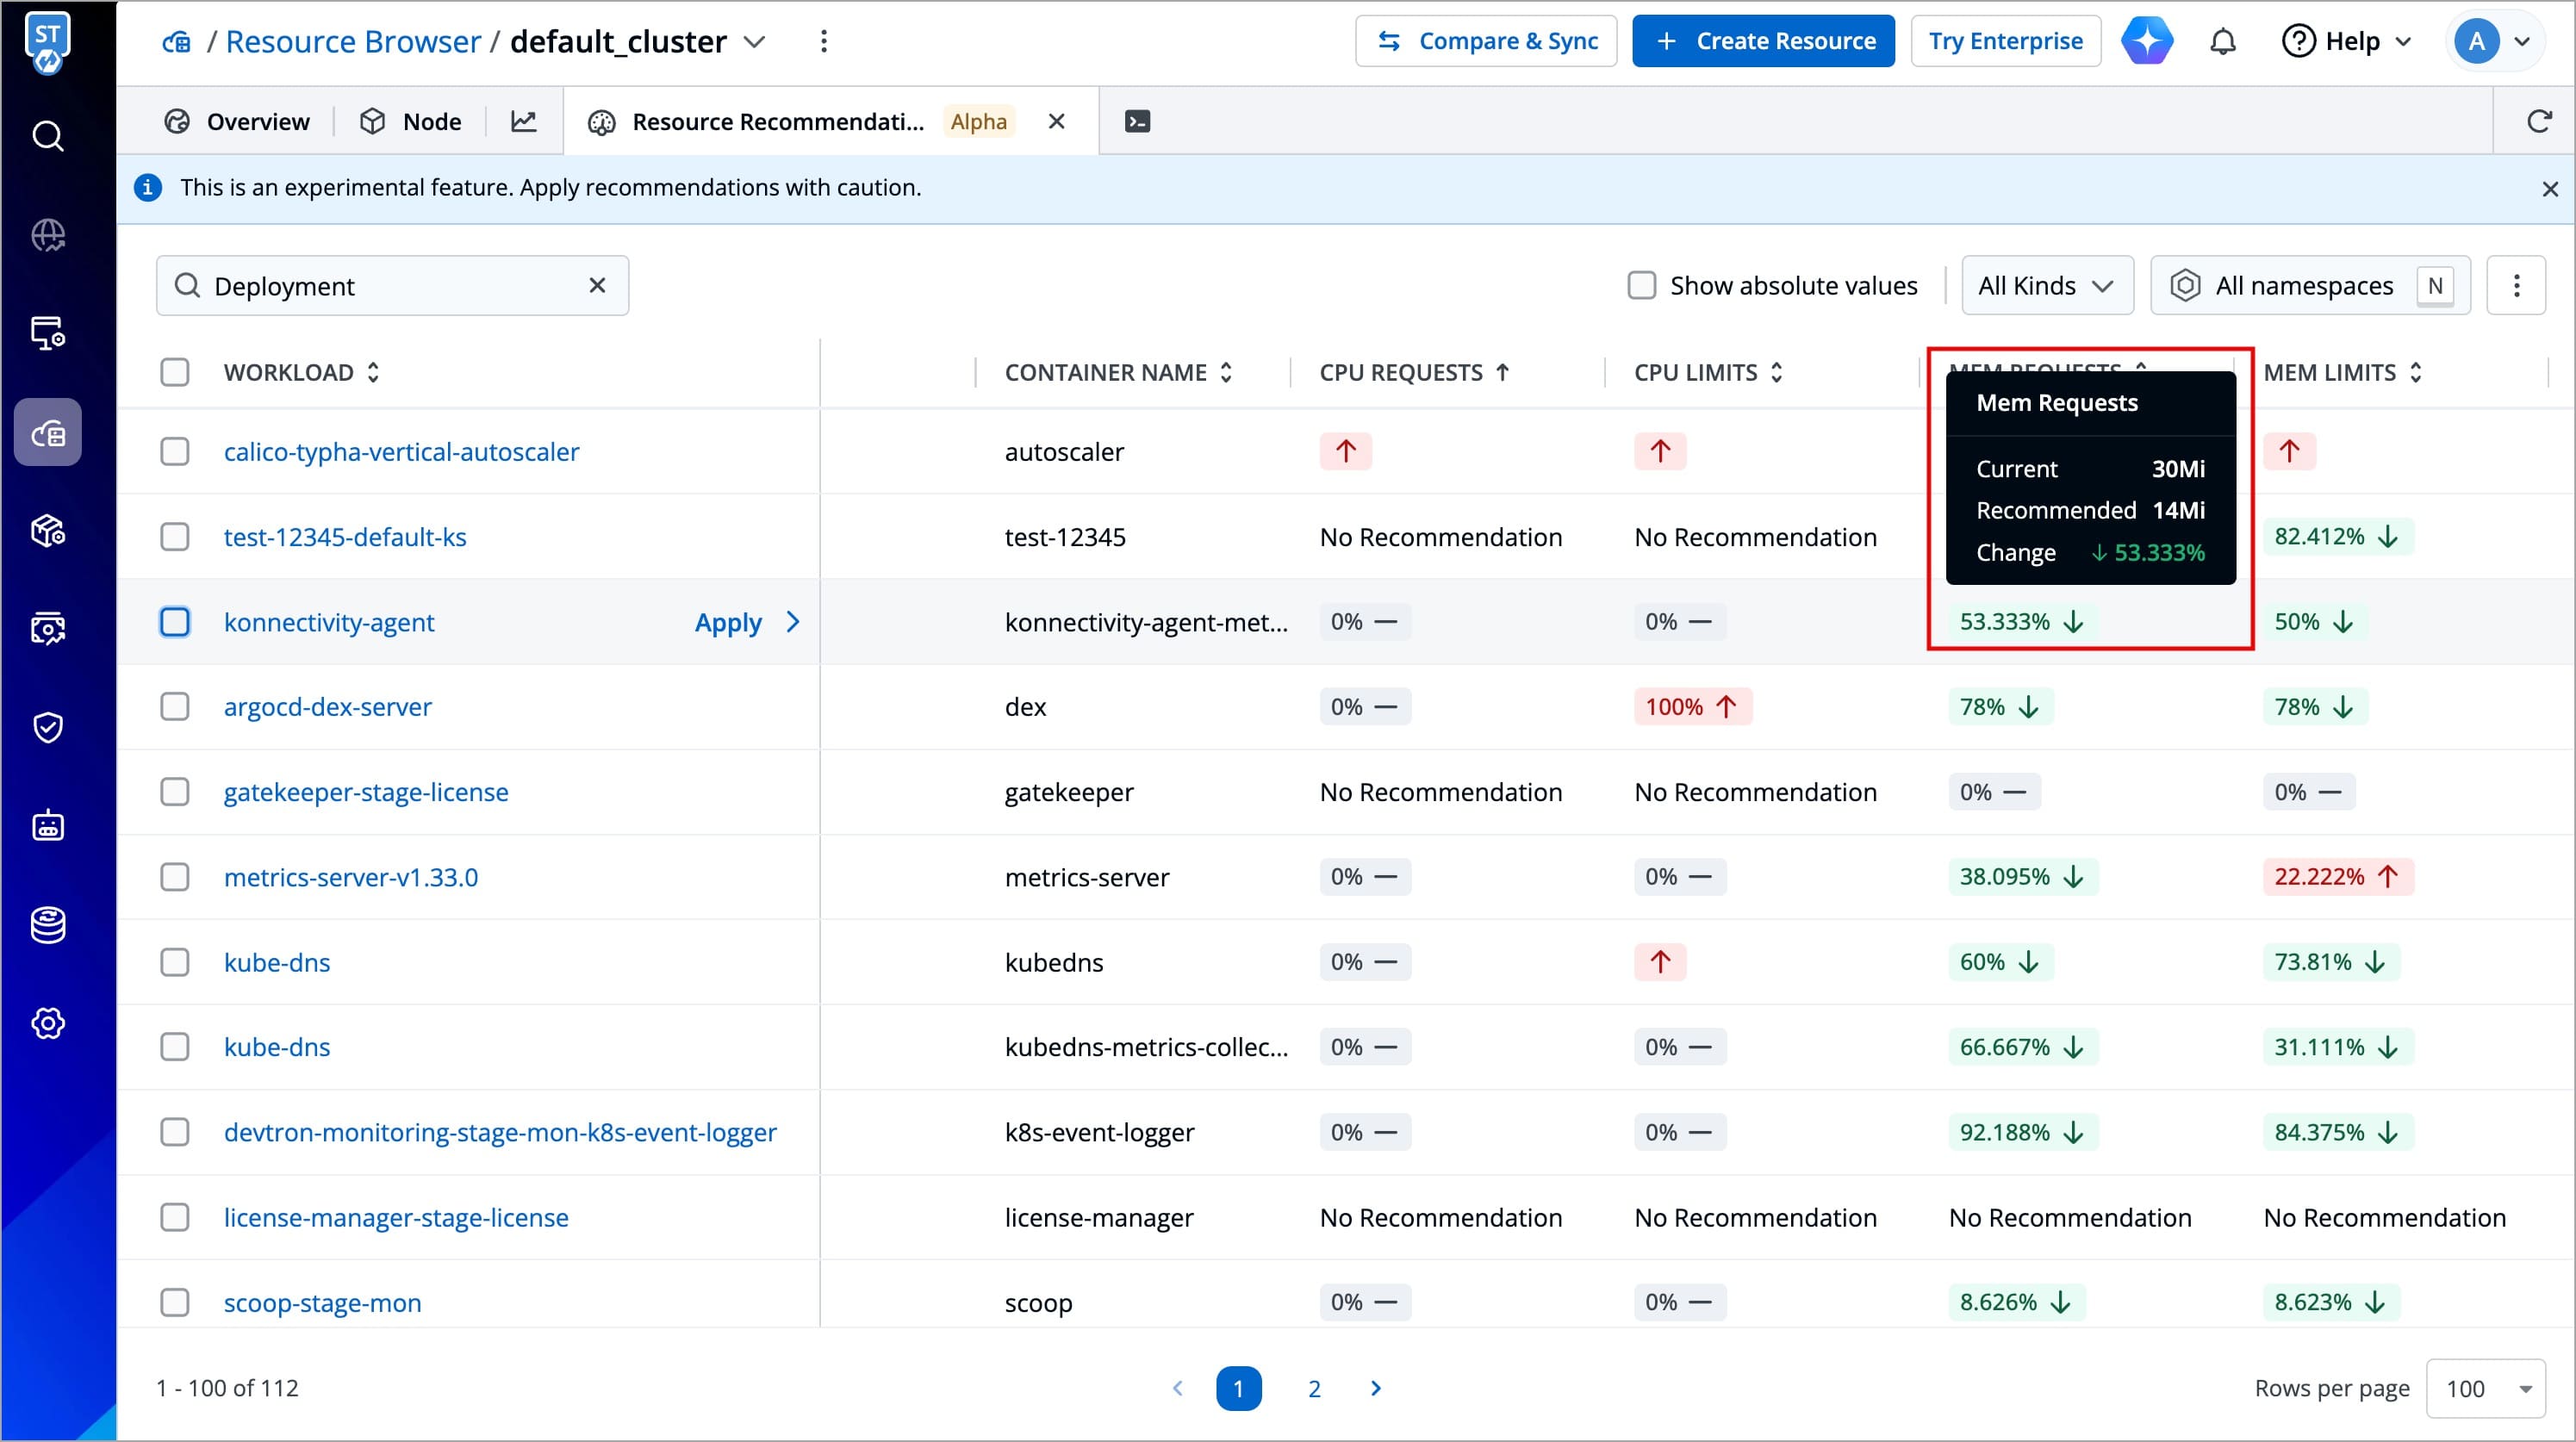Switch to the Node tab
Screen dimensions: 2576x1442
pyautogui.click(x=411, y=121)
